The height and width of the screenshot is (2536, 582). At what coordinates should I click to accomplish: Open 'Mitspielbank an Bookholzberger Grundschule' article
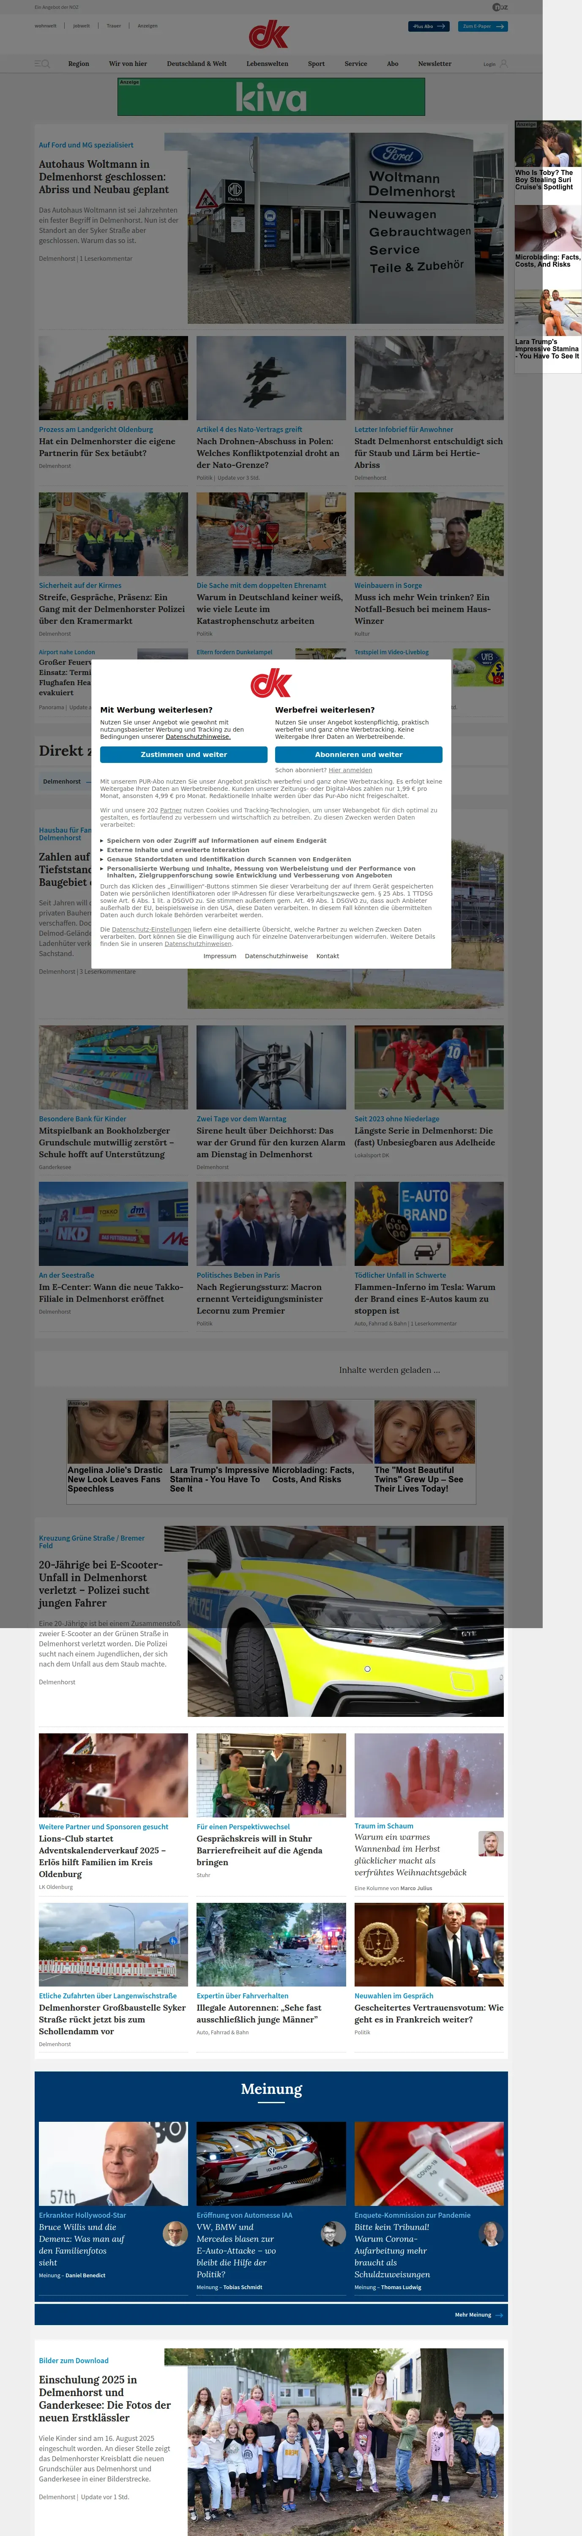coord(107,1142)
